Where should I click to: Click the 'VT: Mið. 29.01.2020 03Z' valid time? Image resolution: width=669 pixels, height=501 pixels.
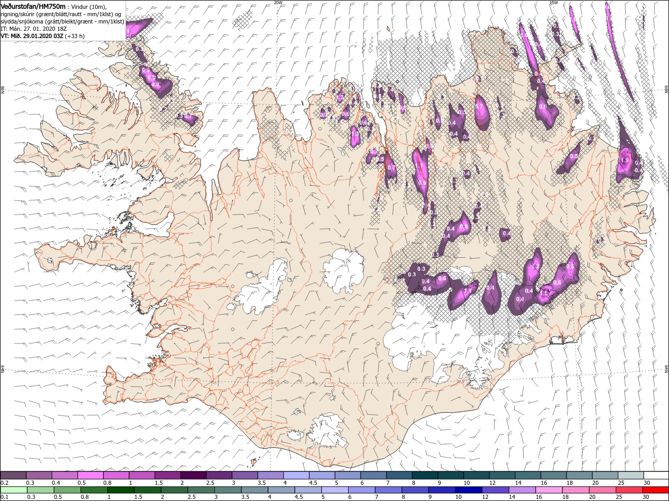32,36
